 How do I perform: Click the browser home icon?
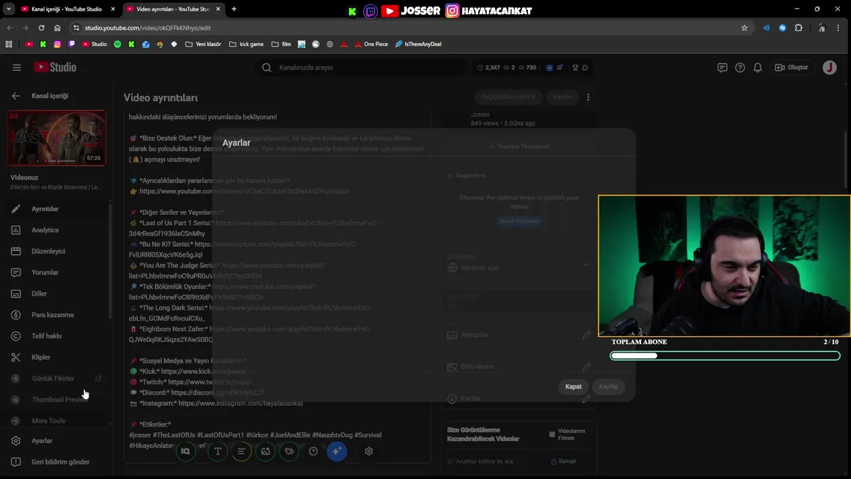(x=57, y=28)
